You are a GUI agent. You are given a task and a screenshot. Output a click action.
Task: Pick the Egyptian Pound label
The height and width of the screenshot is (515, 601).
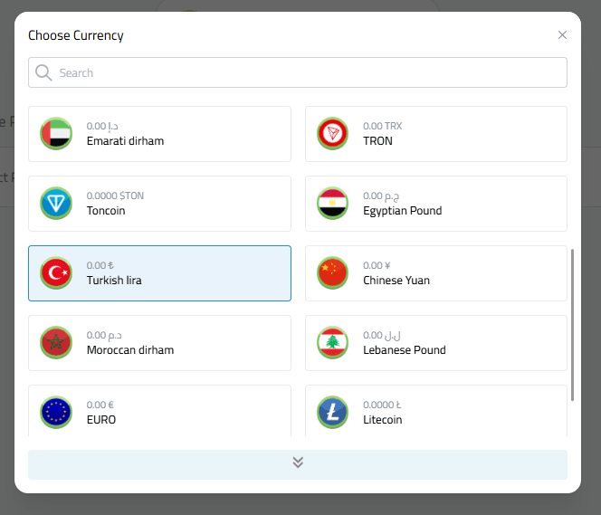(403, 211)
